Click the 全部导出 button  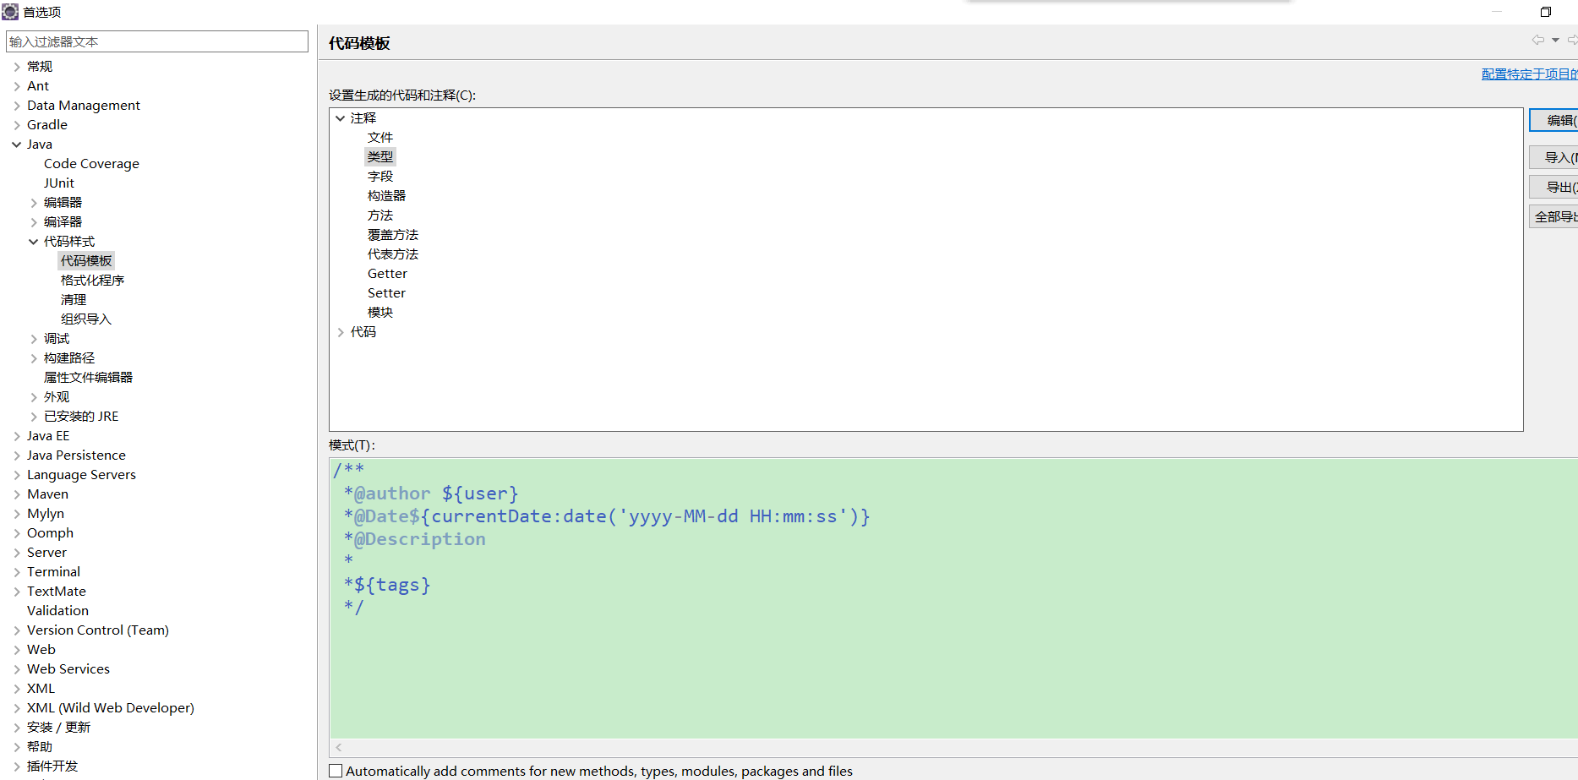click(1553, 216)
